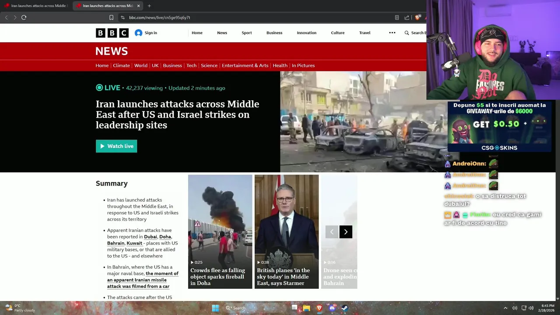
Task: Open Innovation in the top navigation
Action: [x=307, y=33]
